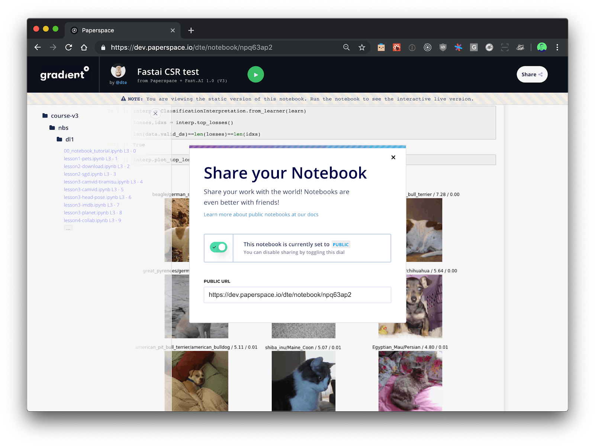Screen dimensions: 595x447
Task: Open lesson2-sgd.ipynb
Action: pos(90,174)
